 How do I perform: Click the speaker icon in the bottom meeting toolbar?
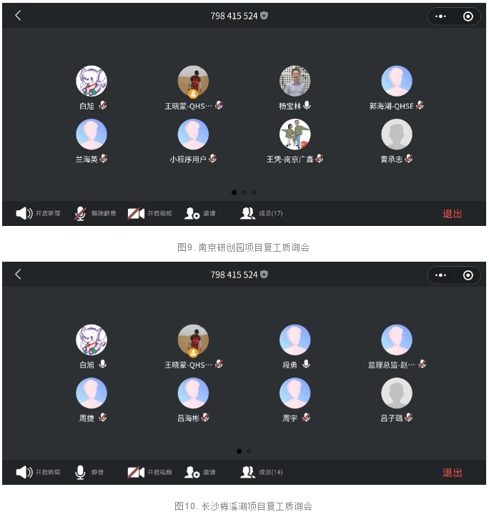24,472
